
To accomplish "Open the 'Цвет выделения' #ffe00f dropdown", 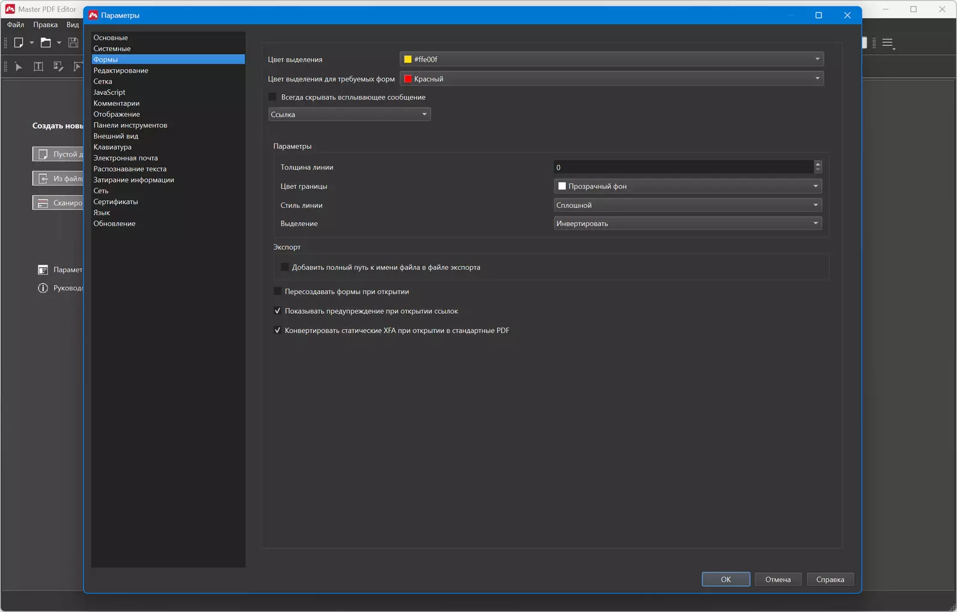I will [x=611, y=59].
